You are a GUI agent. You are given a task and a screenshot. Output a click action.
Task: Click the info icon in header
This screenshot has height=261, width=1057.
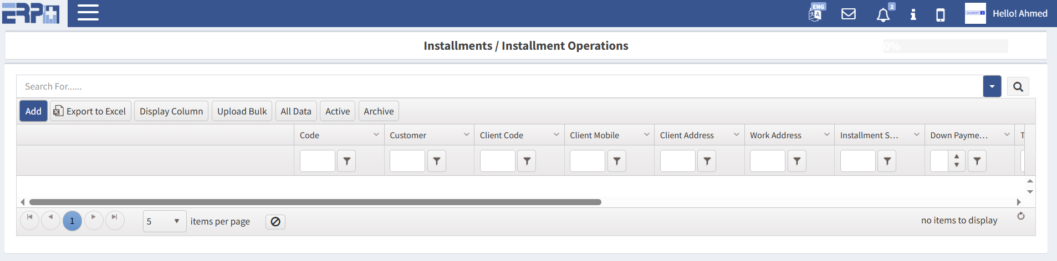tap(913, 14)
